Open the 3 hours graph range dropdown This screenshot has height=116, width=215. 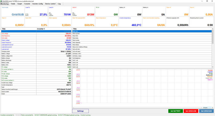pos(208,108)
